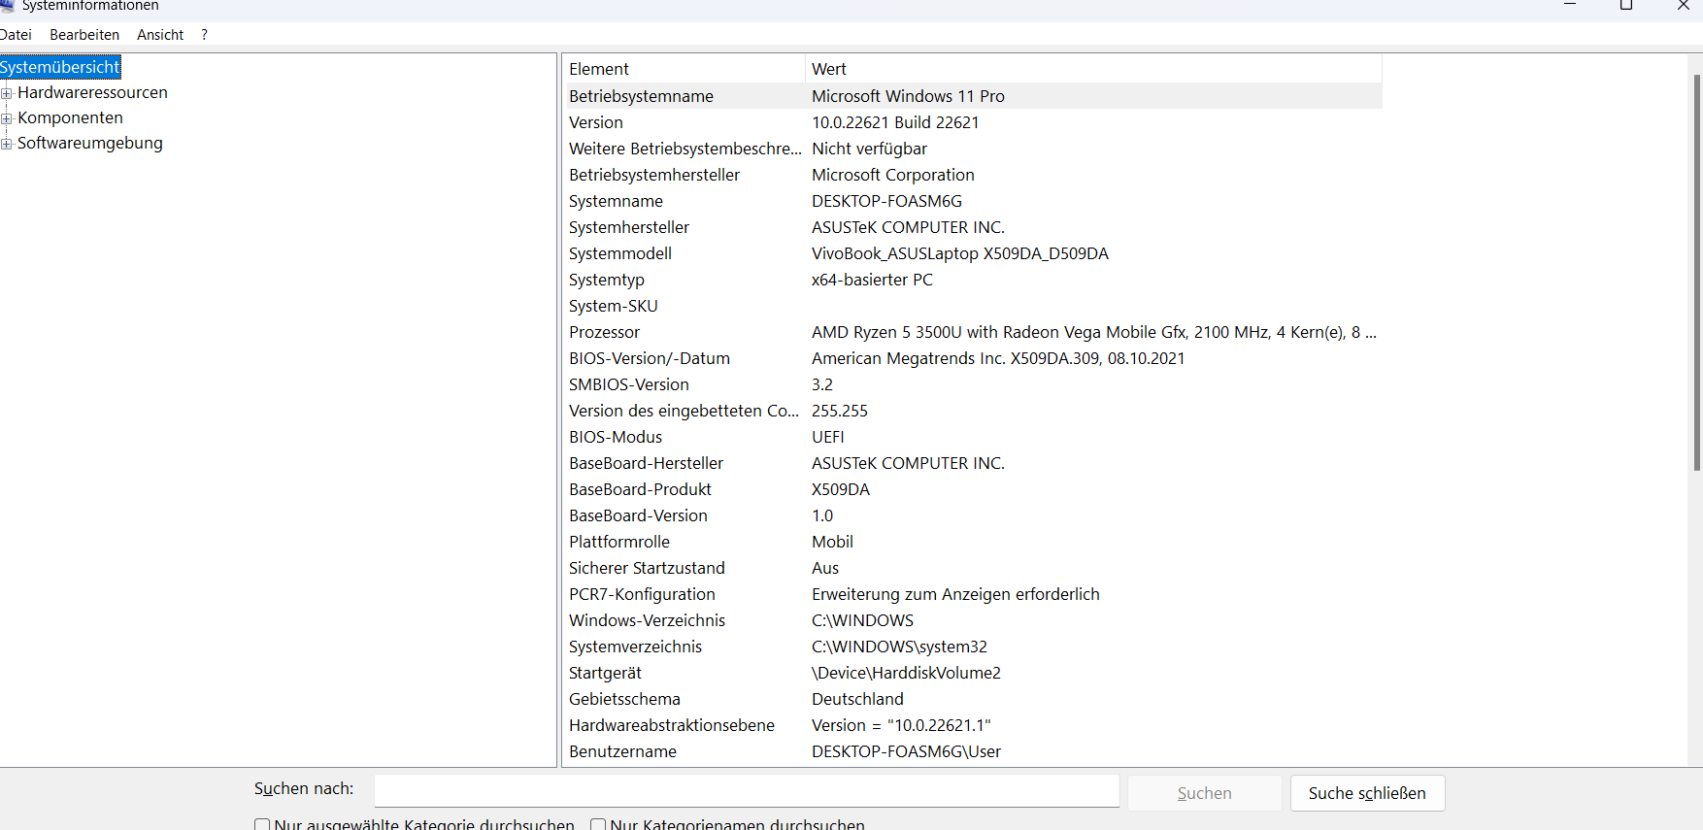Viewport: 1703px width, 830px height.
Task: Click the value VivoBook_ASUSLaptop X509DA_D509DA
Action: (x=959, y=253)
